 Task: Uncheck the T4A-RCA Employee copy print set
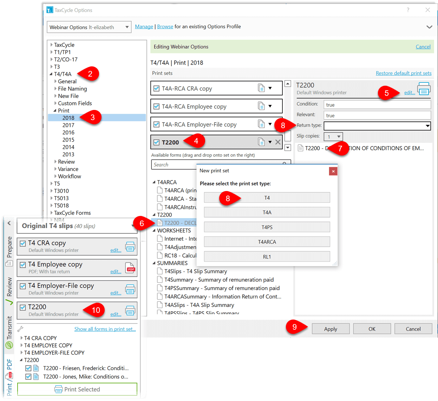[157, 106]
